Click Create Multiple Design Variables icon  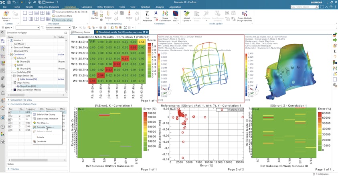(x=245, y=14)
